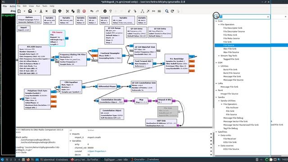Cut selected blocks with the scissors icon
The width and height of the screenshot is (288, 162).
point(67,11)
